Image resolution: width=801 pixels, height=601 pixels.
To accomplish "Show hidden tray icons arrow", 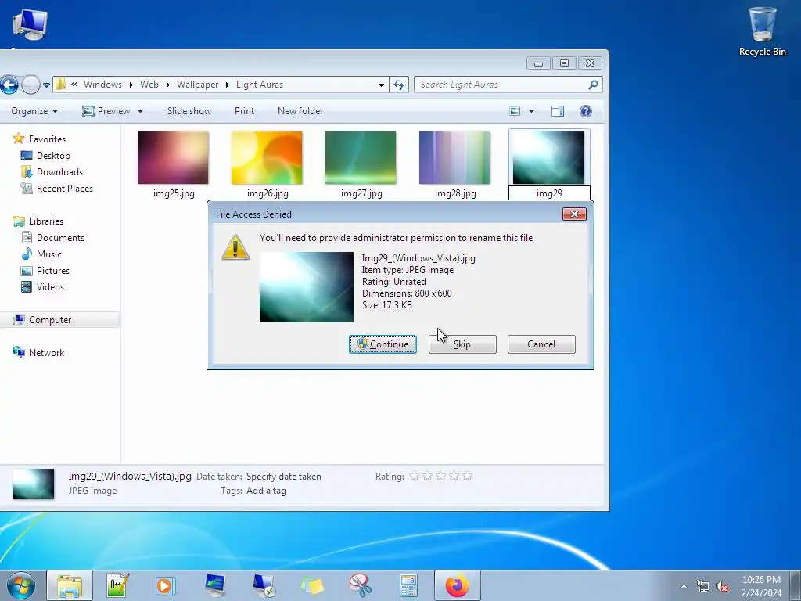I will pos(684,587).
